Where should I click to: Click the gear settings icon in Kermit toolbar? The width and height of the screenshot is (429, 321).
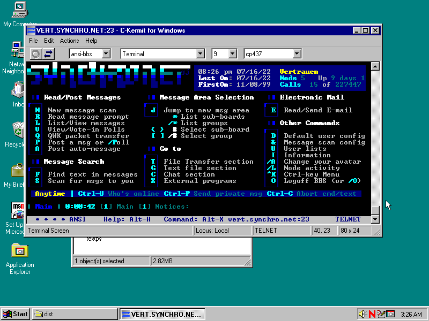pyautogui.click(x=35, y=54)
